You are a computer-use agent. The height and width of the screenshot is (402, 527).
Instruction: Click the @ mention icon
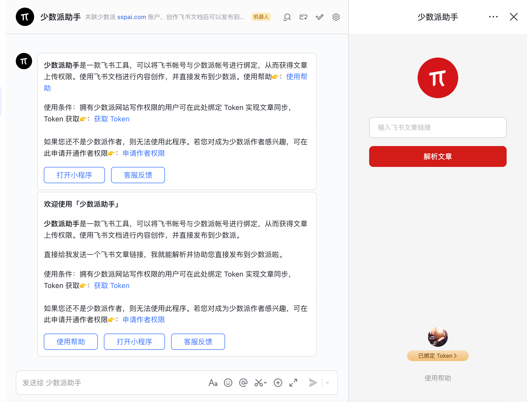pos(243,383)
